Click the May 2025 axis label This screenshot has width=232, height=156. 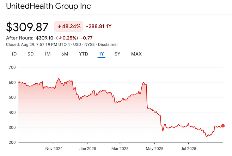click(155, 149)
